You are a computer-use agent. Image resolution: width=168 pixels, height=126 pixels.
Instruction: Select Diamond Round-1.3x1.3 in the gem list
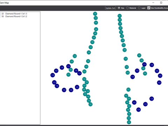(x=16, y=14)
